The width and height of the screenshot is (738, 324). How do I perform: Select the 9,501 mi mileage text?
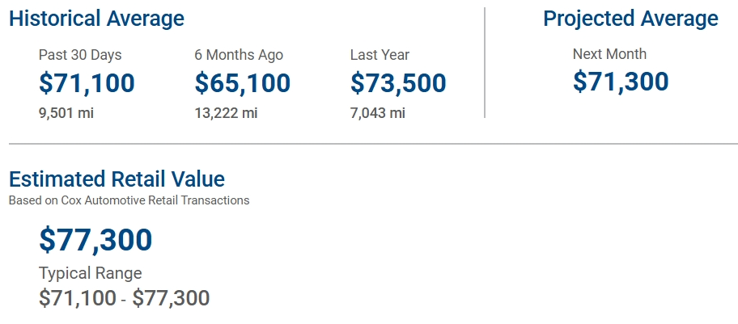(x=66, y=113)
